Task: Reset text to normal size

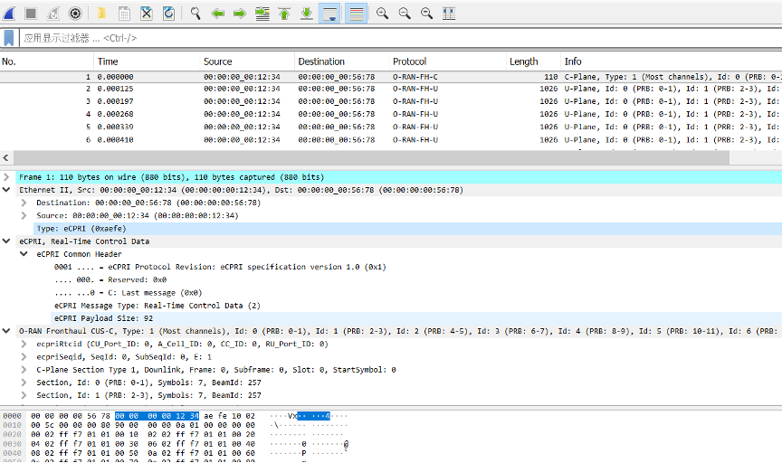Action: tap(426, 14)
